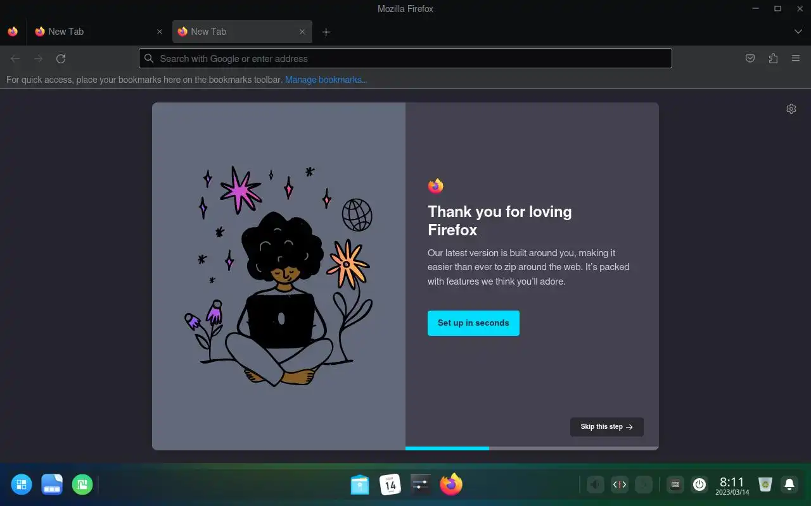This screenshot has width=811, height=506.
Task: Open the Calendar app showing 14
Action: [x=390, y=484]
